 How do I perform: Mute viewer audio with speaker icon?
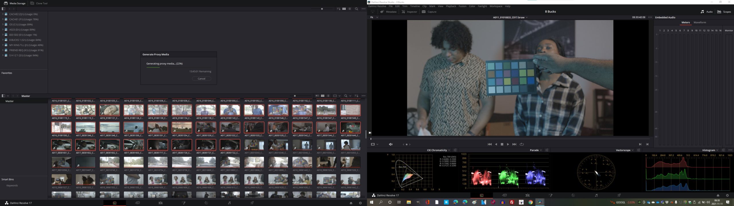point(391,144)
